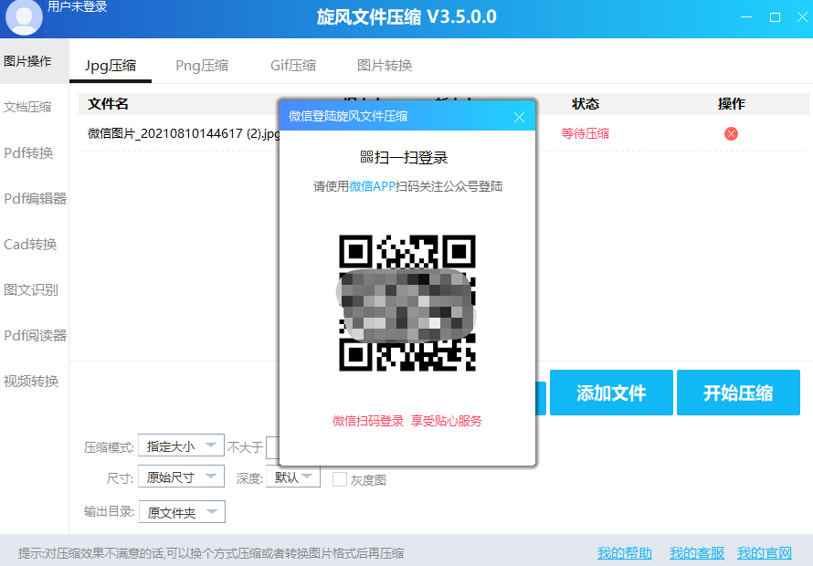Click the login QR code image

pyautogui.click(x=407, y=303)
